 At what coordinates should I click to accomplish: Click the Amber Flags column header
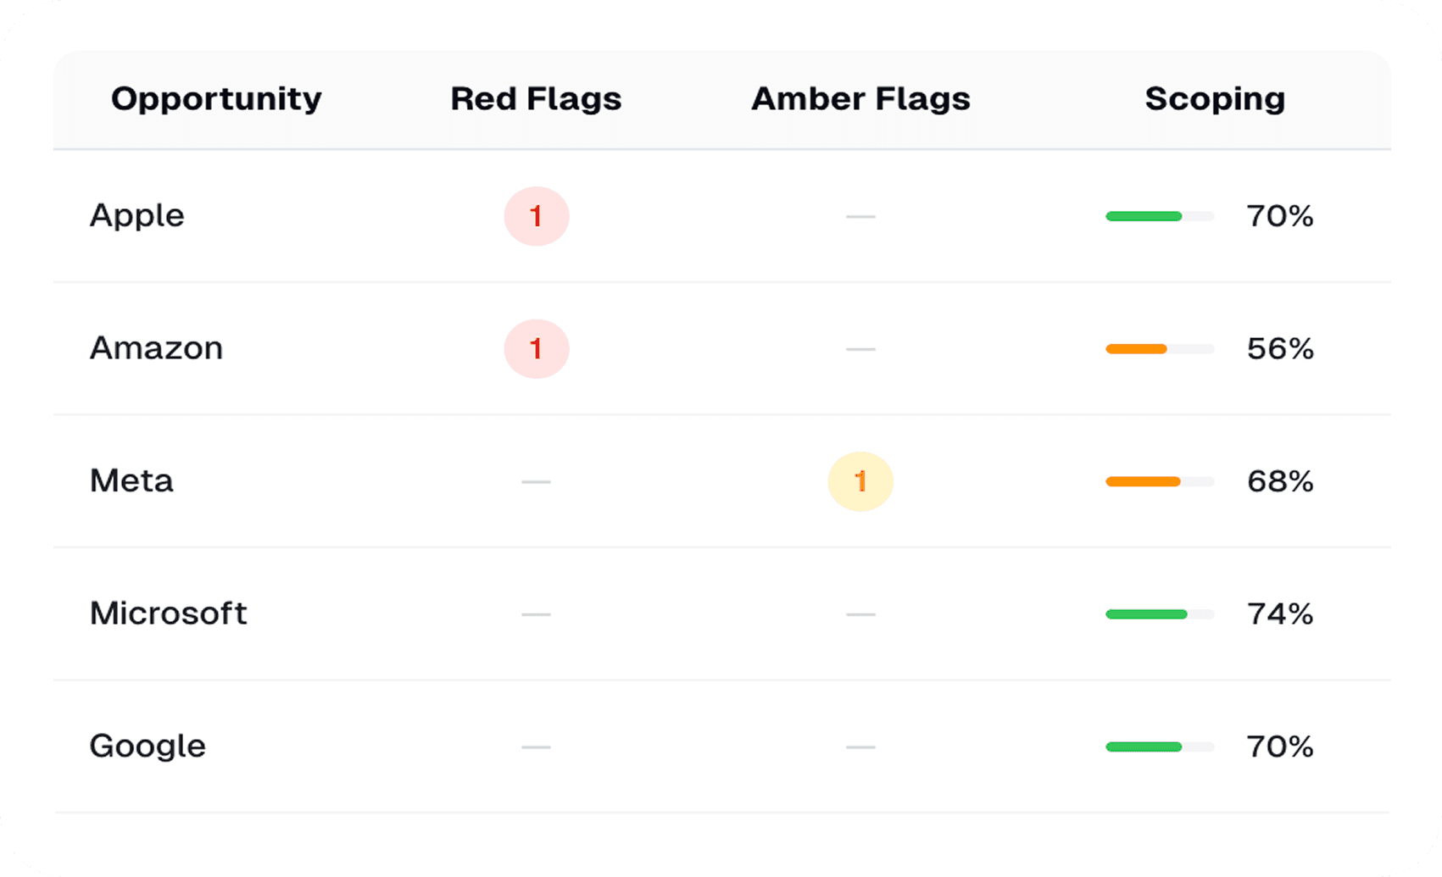[860, 99]
